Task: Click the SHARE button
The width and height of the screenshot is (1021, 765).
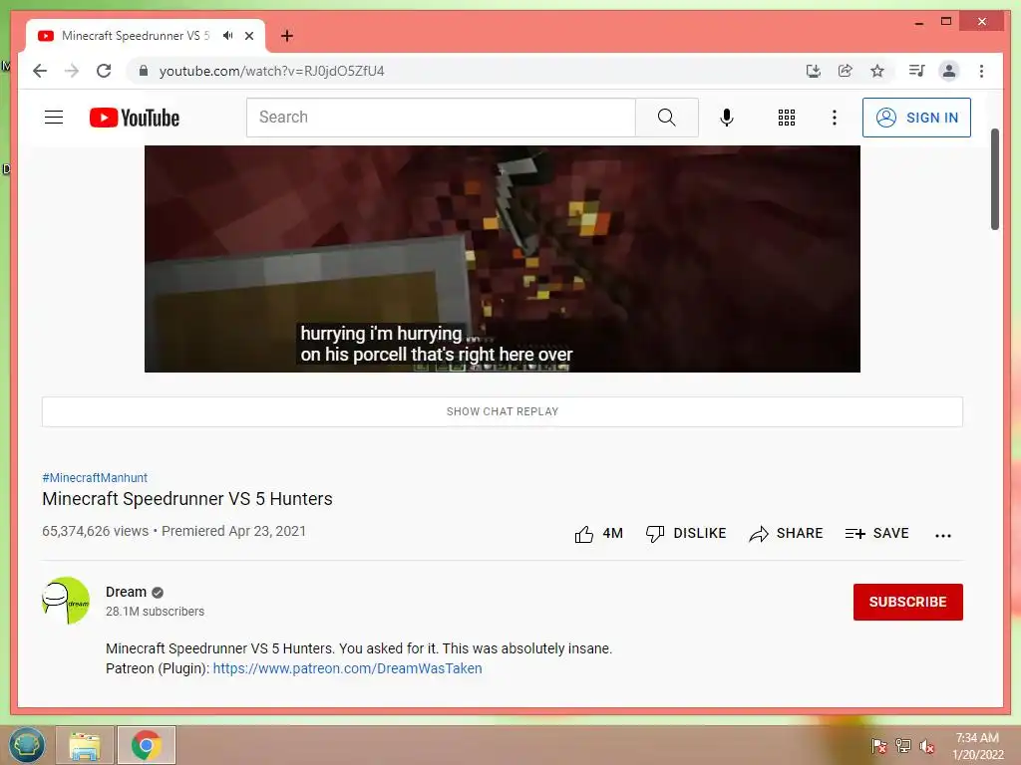Action: (x=786, y=534)
